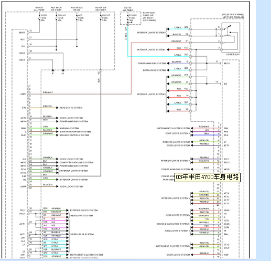Click the RIGHT KICK PANEL J/B text

tap(149, 17)
